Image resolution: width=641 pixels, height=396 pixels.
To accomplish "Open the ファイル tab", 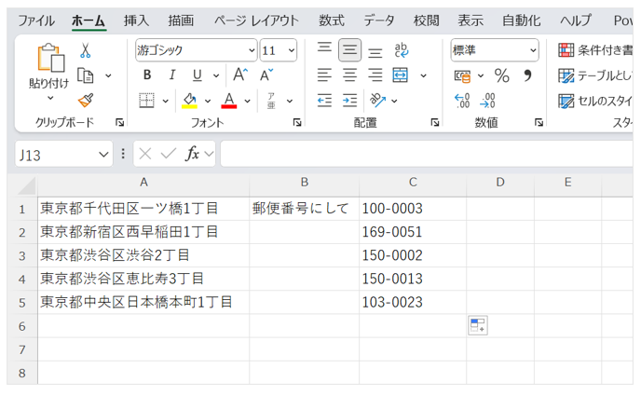I will point(36,20).
